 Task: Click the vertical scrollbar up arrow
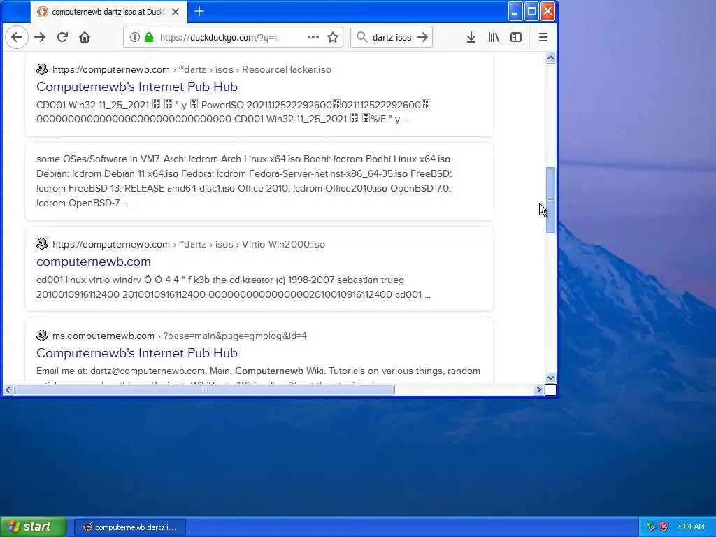coord(551,58)
